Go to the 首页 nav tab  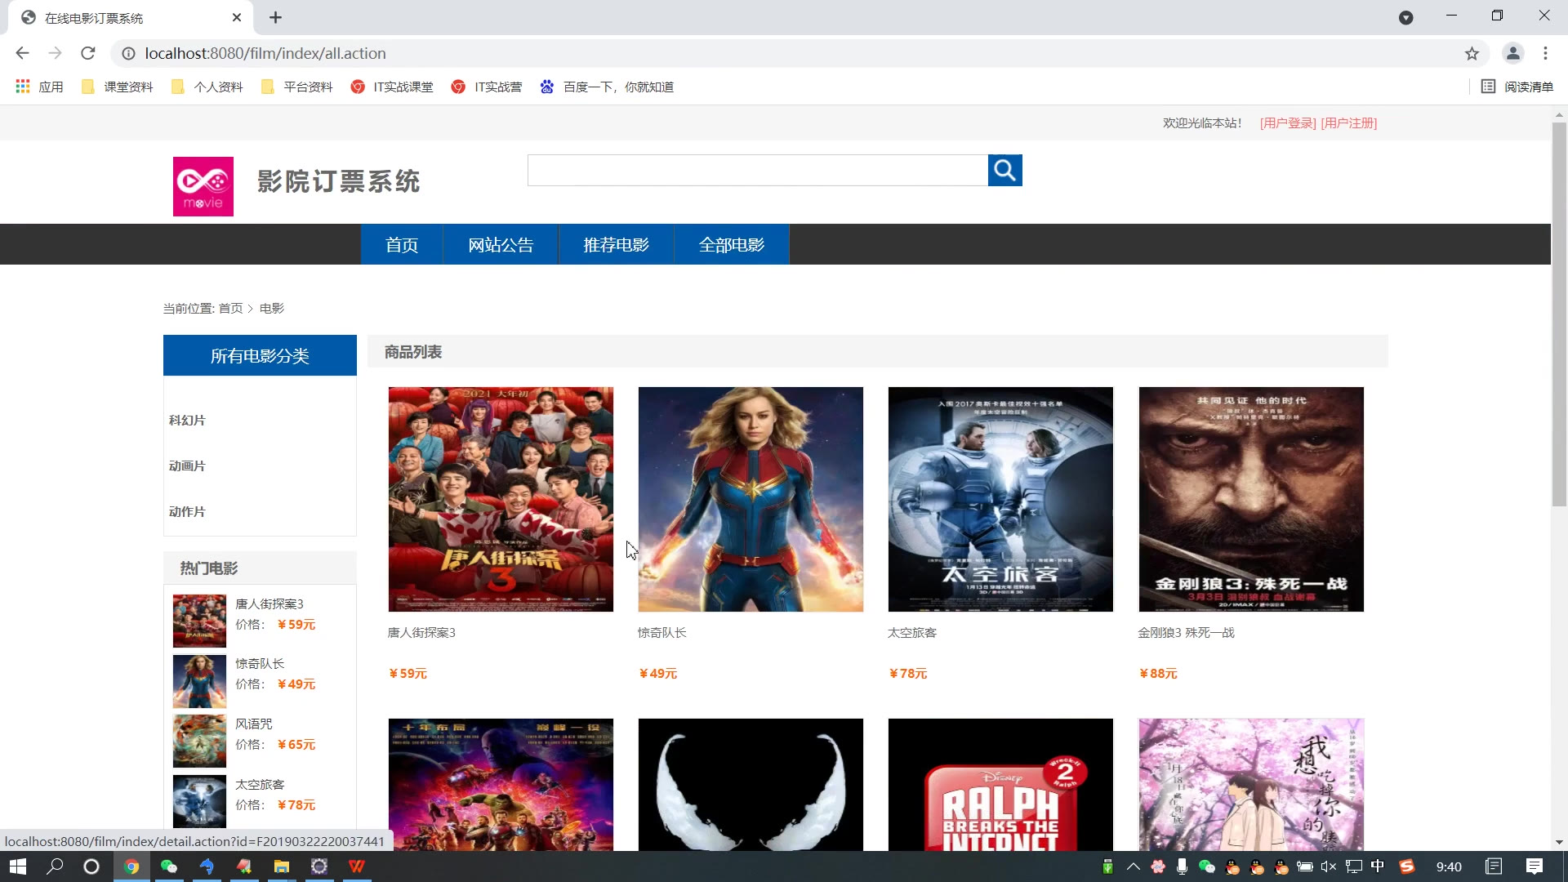point(402,244)
